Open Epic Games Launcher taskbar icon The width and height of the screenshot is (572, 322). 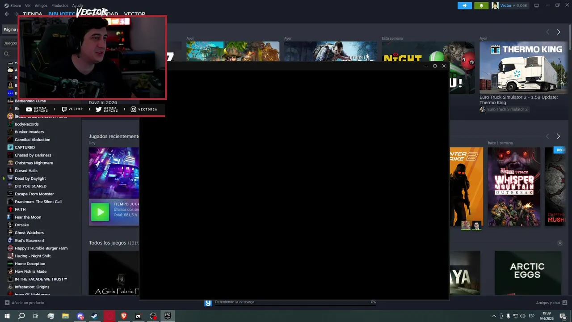[168, 316]
